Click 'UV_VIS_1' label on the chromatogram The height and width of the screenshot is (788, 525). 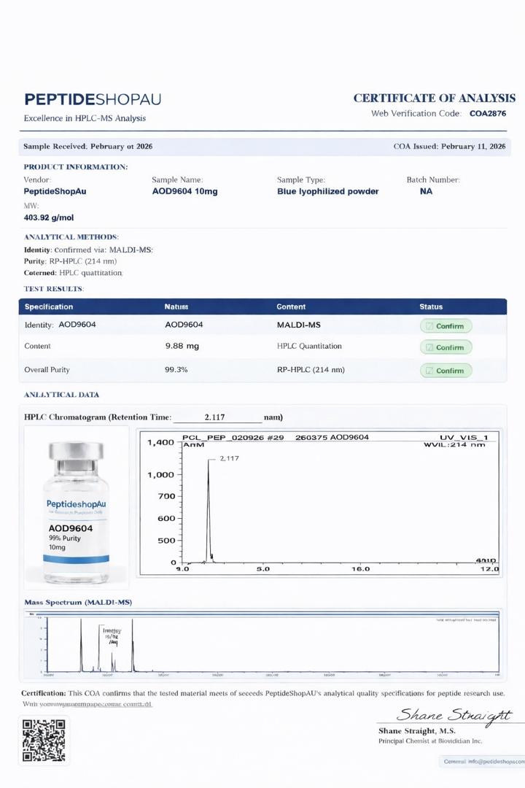(x=464, y=437)
